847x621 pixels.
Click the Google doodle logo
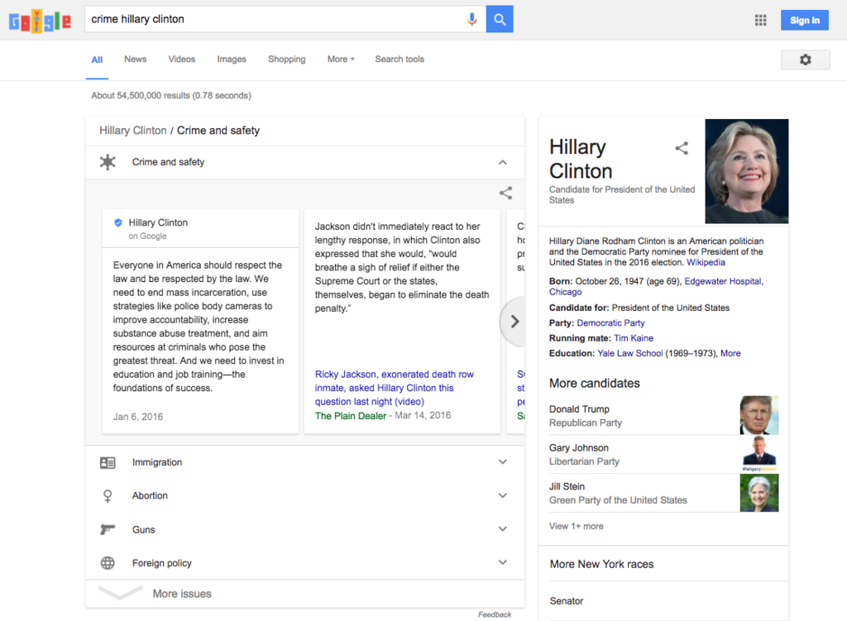coord(40,21)
